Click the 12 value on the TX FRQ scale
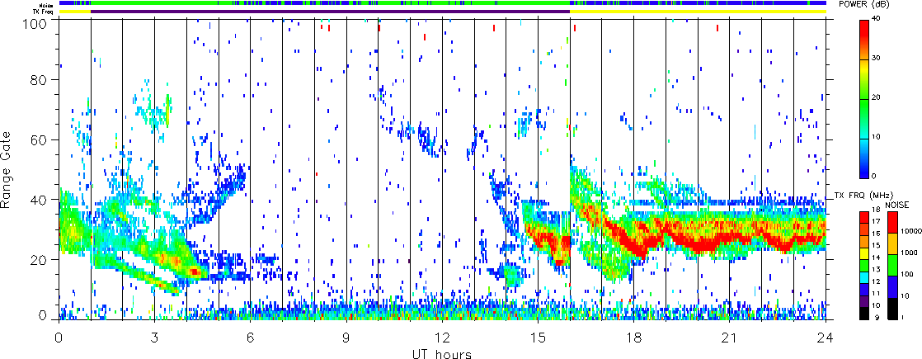Viewport: 922px width, 359px height. (x=876, y=281)
